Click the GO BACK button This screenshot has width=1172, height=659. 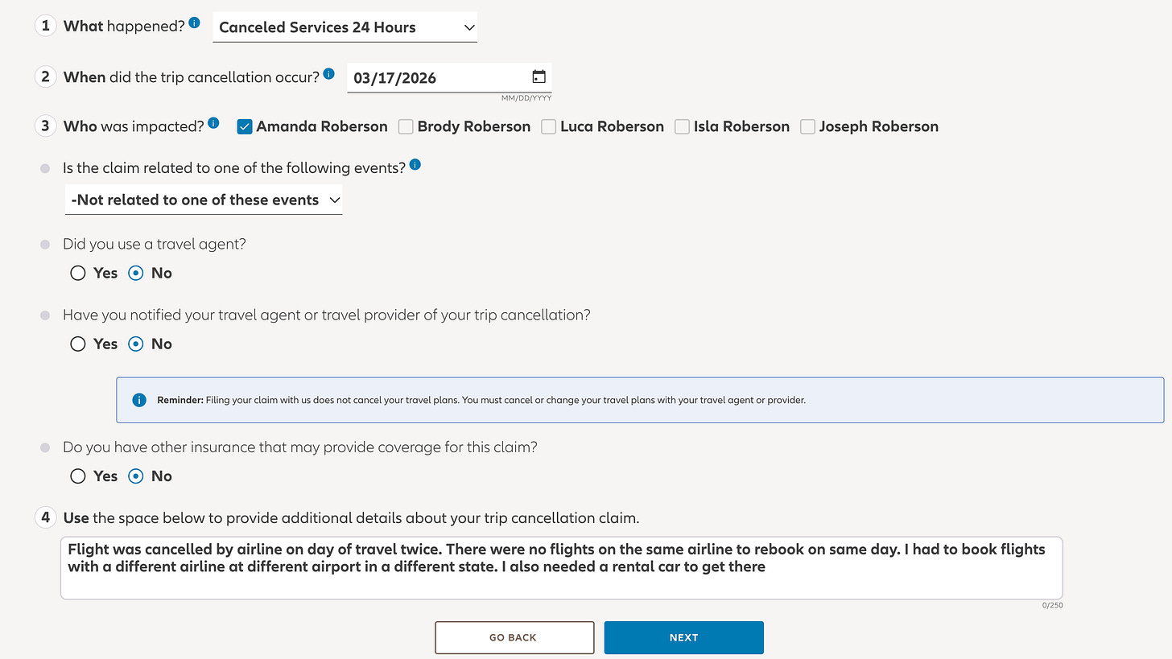coord(515,637)
